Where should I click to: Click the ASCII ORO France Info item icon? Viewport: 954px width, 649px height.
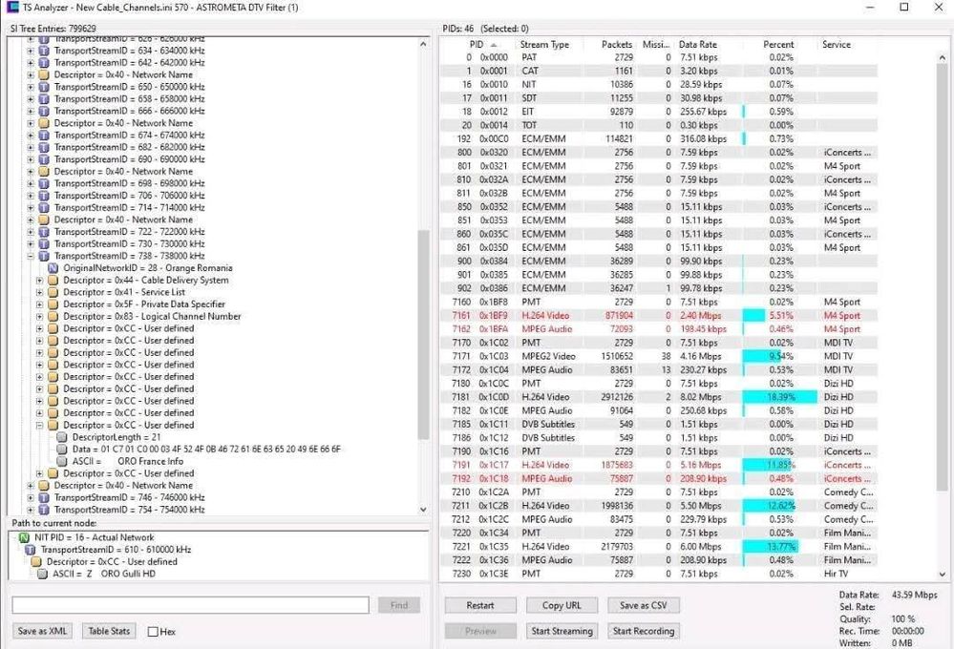point(63,461)
